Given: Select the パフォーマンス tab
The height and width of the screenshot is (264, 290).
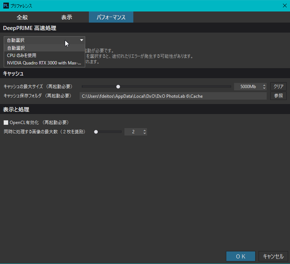Looking at the screenshot, I should click(x=111, y=17).
